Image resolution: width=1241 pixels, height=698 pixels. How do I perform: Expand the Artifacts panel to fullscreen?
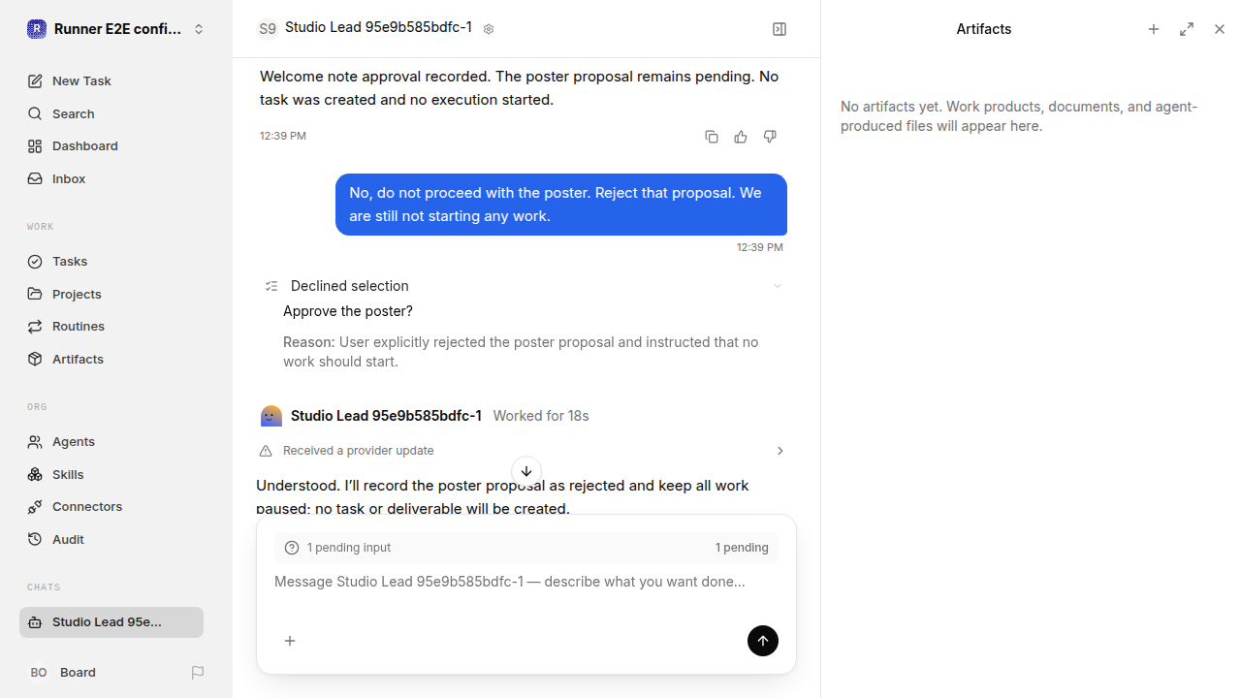pos(1187,29)
